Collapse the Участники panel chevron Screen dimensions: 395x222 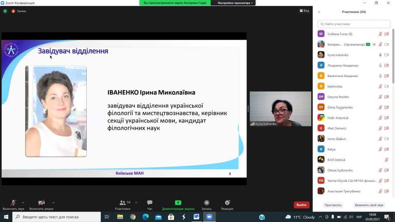[x=319, y=12]
